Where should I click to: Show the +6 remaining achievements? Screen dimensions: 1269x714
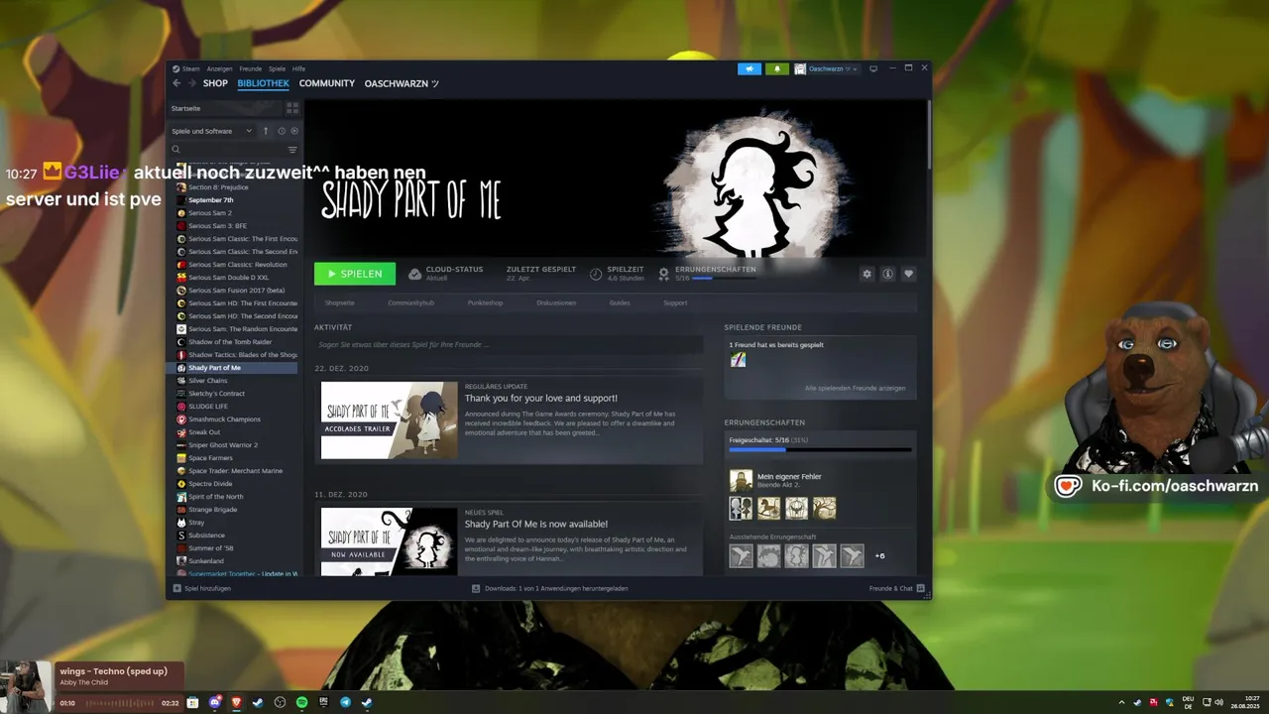[x=879, y=556]
